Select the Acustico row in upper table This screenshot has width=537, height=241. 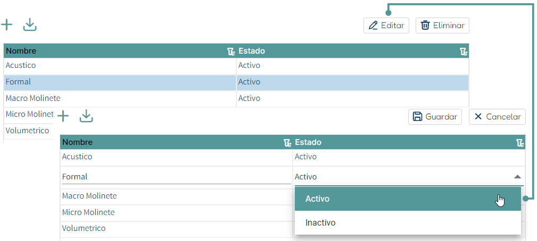pyautogui.click(x=236, y=65)
